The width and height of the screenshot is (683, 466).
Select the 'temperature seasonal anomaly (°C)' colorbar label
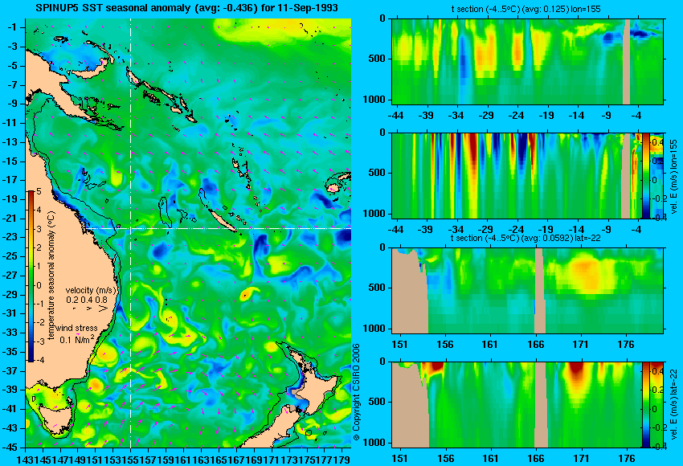pyautogui.click(x=51, y=276)
